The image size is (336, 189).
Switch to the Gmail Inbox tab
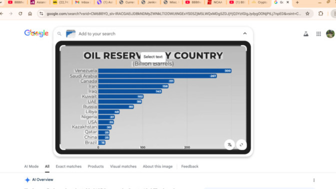click(x=82, y=2)
